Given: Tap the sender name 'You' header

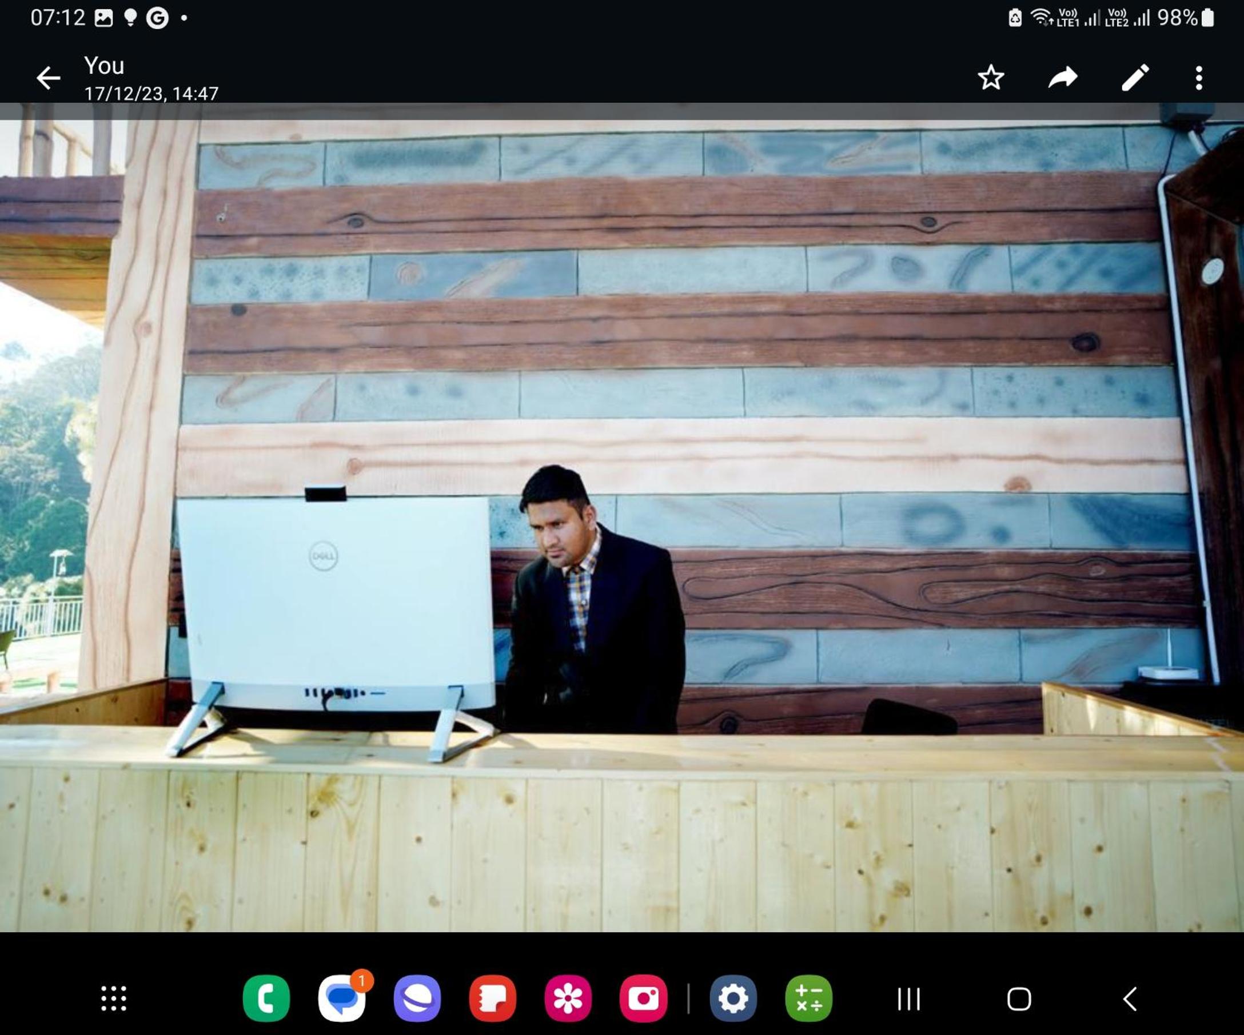Looking at the screenshot, I should (x=104, y=66).
